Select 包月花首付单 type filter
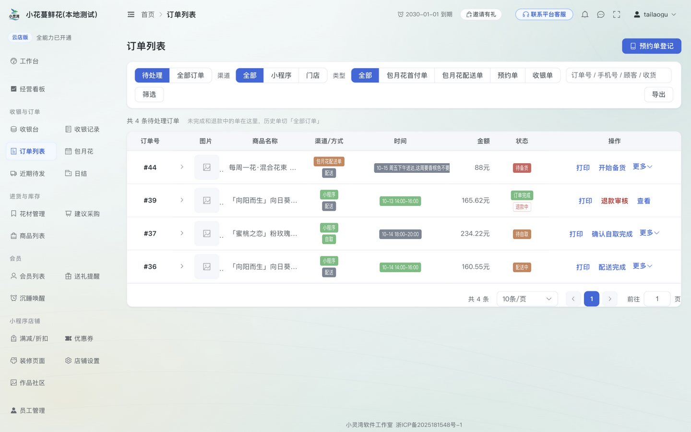691x432 pixels. pyautogui.click(x=407, y=75)
